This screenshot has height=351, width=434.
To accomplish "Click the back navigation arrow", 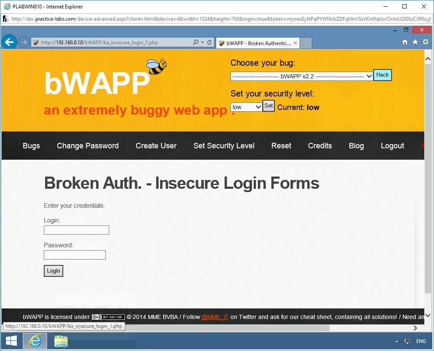I will click(x=9, y=42).
